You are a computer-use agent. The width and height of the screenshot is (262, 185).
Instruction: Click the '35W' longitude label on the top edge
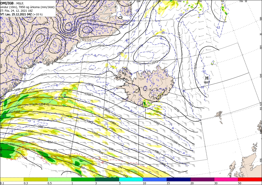click(x=77, y=1)
